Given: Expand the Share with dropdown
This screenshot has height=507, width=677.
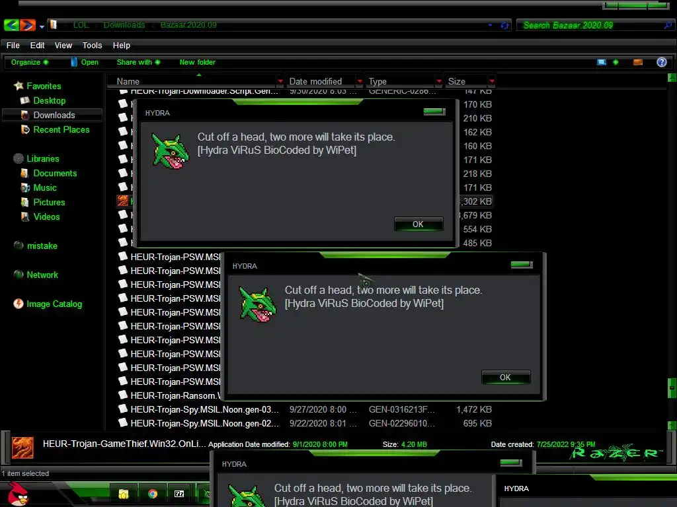Looking at the screenshot, I should click(x=138, y=62).
